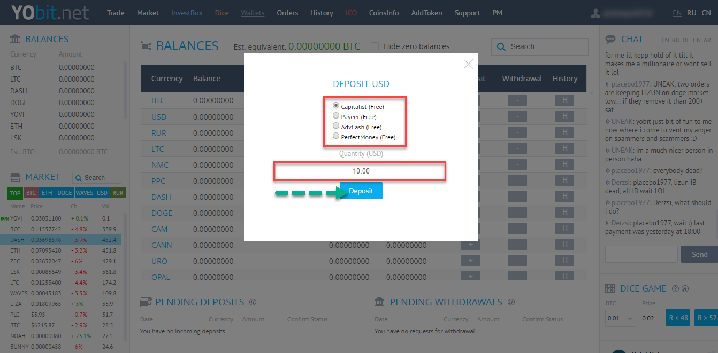Switch market list to the USD tab

pos(102,193)
